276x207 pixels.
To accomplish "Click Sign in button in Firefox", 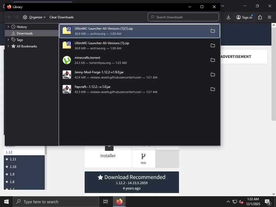I will pyautogui.click(x=244, y=17).
